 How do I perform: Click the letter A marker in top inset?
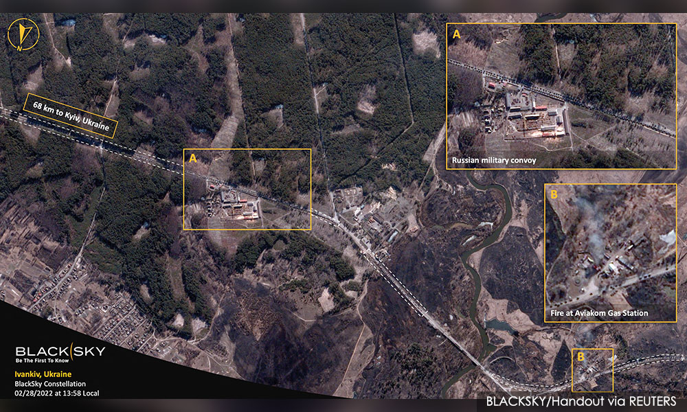(457, 34)
